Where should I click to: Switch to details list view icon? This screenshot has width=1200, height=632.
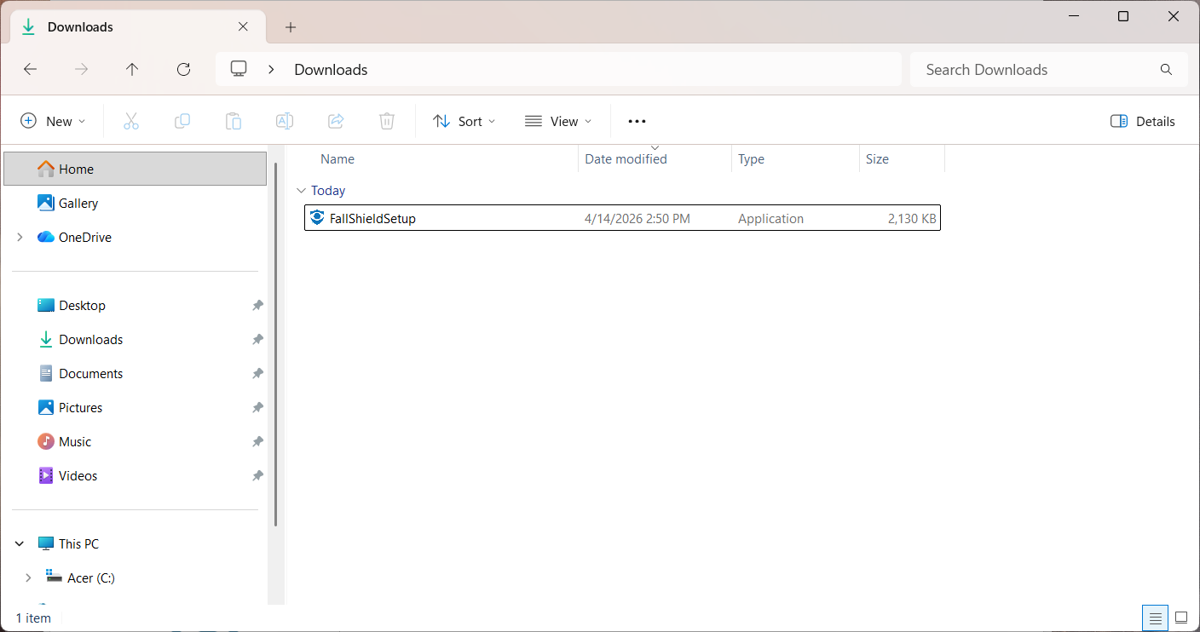point(1156,618)
